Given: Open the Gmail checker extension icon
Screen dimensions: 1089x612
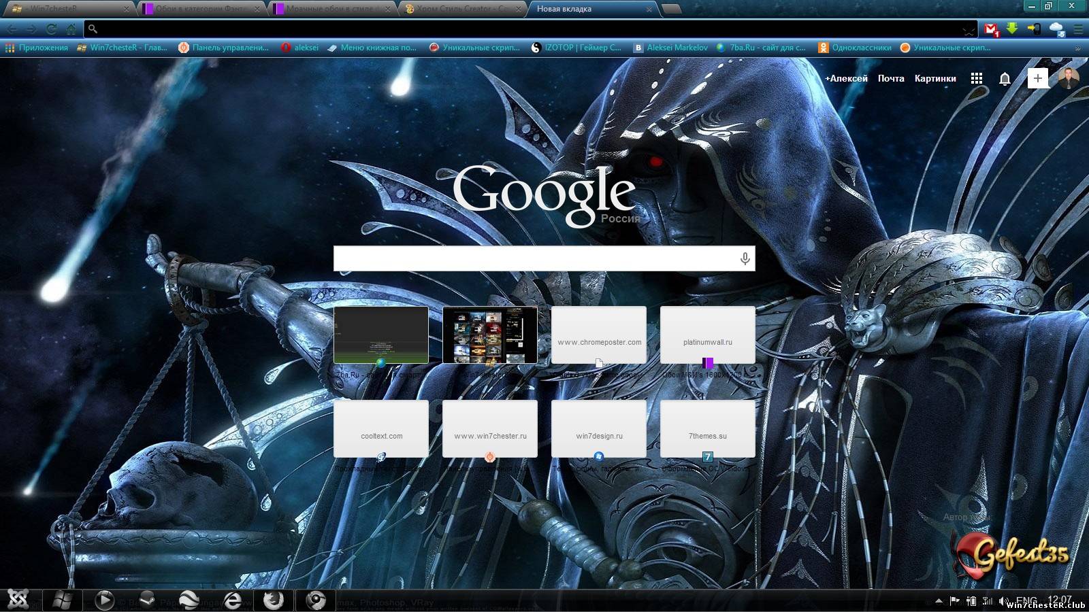Looking at the screenshot, I should point(992,29).
